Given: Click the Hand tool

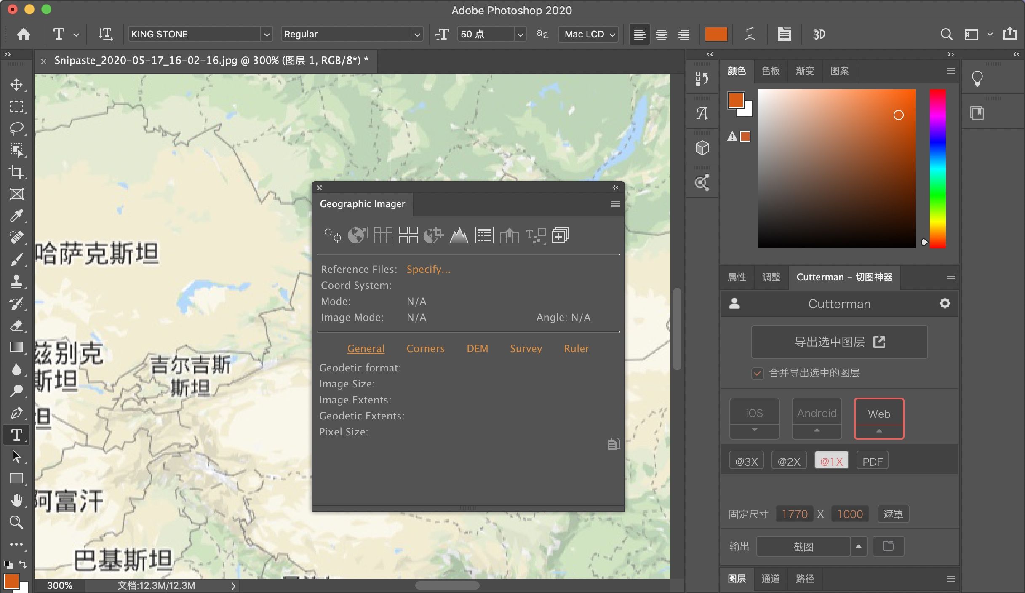Looking at the screenshot, I should tap(16, 500).
